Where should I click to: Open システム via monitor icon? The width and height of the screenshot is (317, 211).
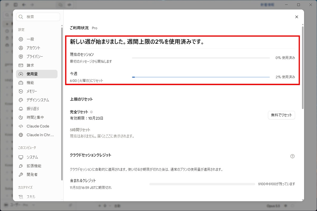point(21,157)
